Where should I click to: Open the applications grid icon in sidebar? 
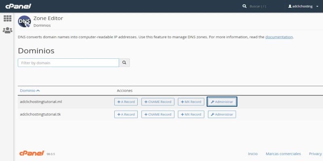pyautogui.click(x=7, y=19)
